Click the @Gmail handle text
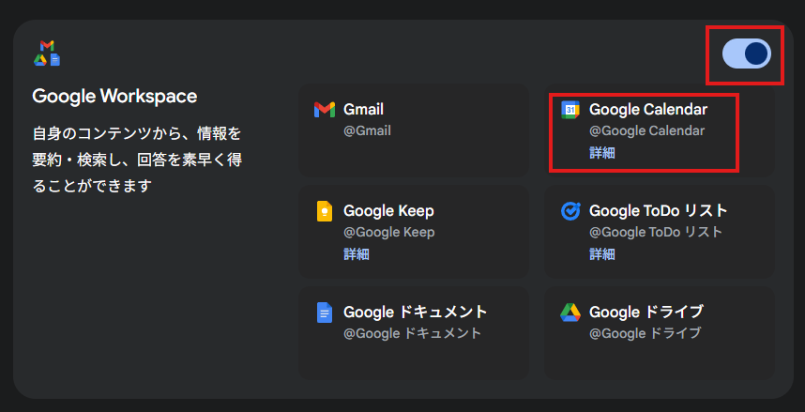Viewport: 805px width, 412px height. pyautogui.click(x=367, y=131)
